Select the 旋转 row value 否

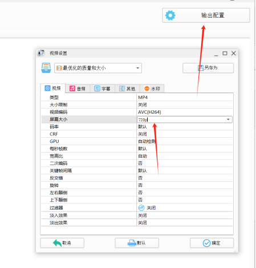140,185
